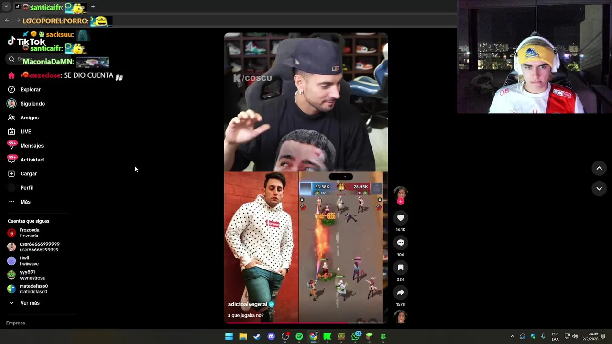Open the browser tab search dropdown

click(6, 7)
